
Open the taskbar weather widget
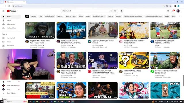click(157, 102)
